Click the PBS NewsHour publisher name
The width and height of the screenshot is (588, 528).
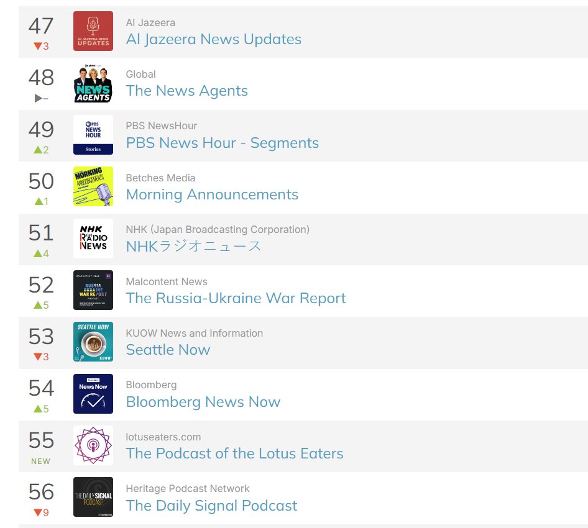pos(162,126)
